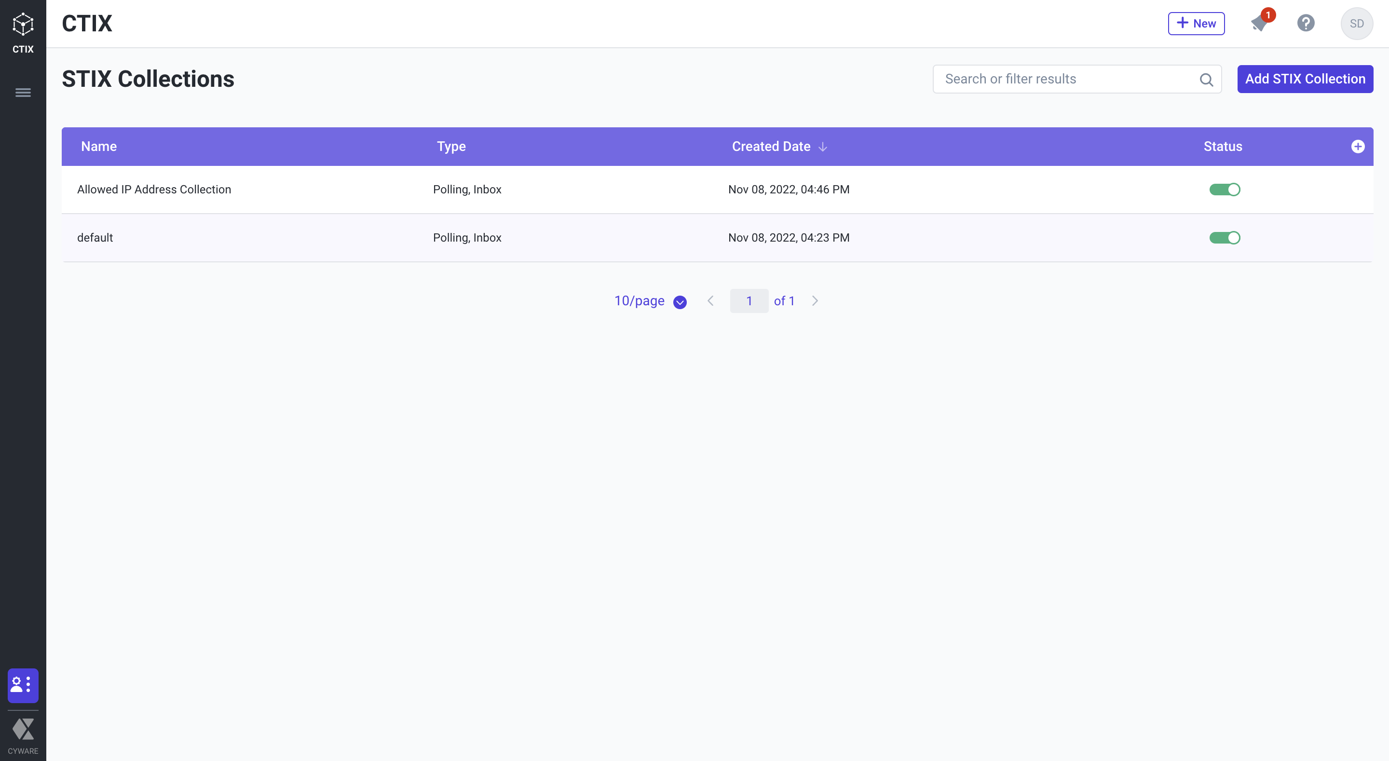Click the add column plus icon
This screenshot has width=1389, height=761.
[1358, 147]
